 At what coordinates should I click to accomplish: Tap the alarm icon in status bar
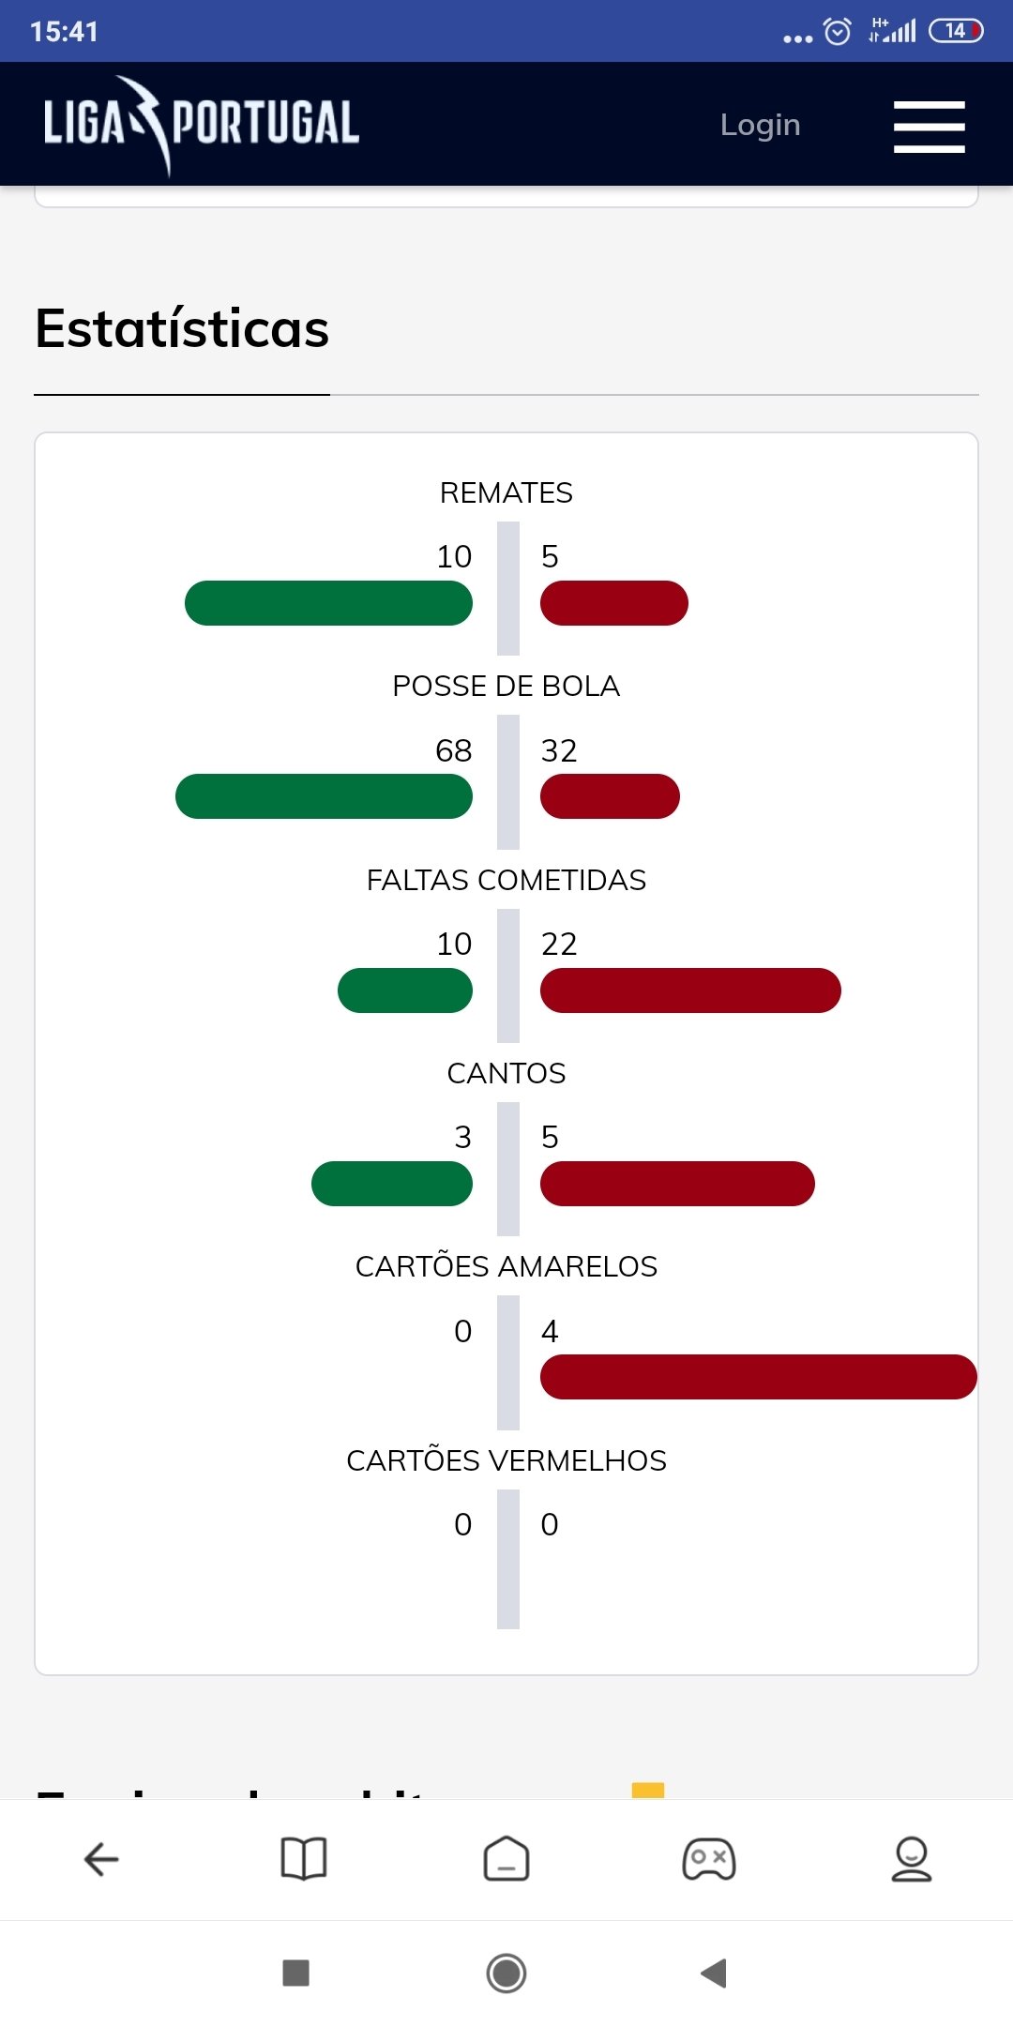837,32
